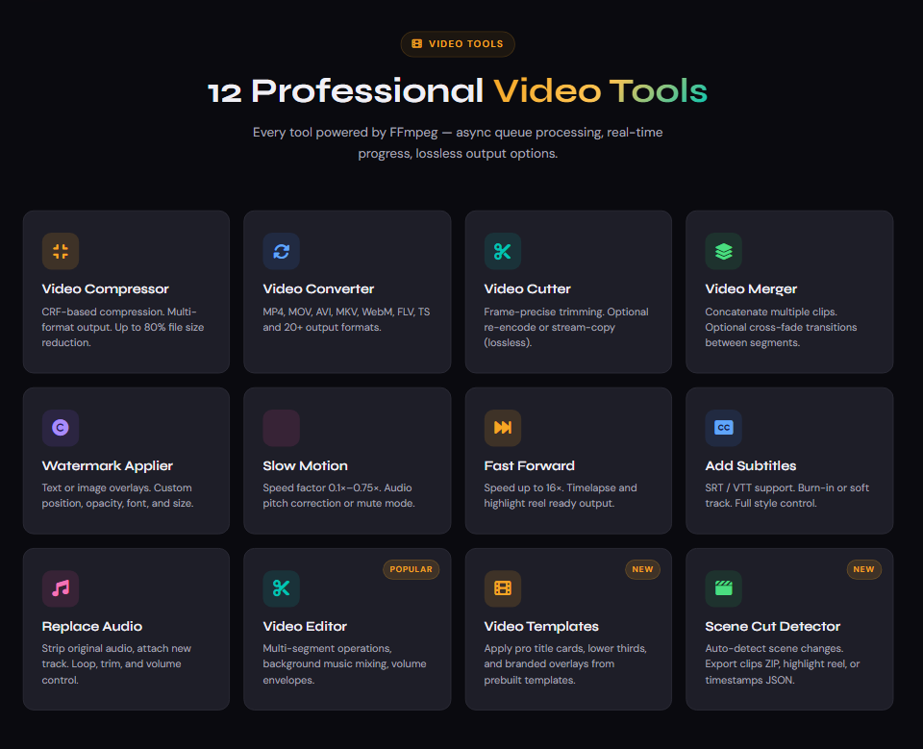Click the VIDEO TOOLS badge at top

pyautogui.click(x=458, y=44)
